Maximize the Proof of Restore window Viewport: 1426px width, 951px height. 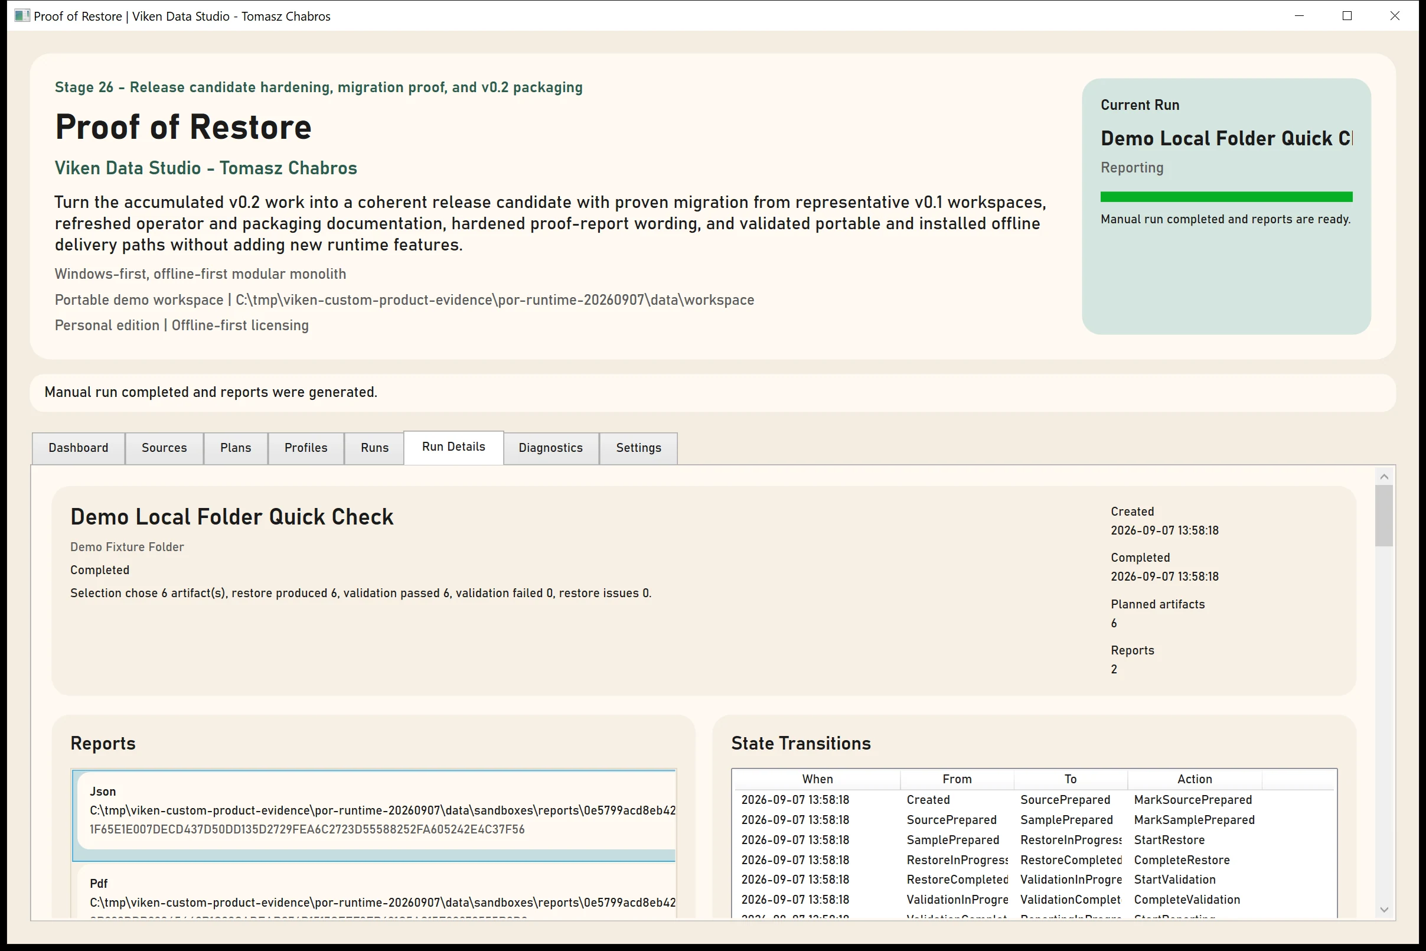click(x=1347, y=16)
